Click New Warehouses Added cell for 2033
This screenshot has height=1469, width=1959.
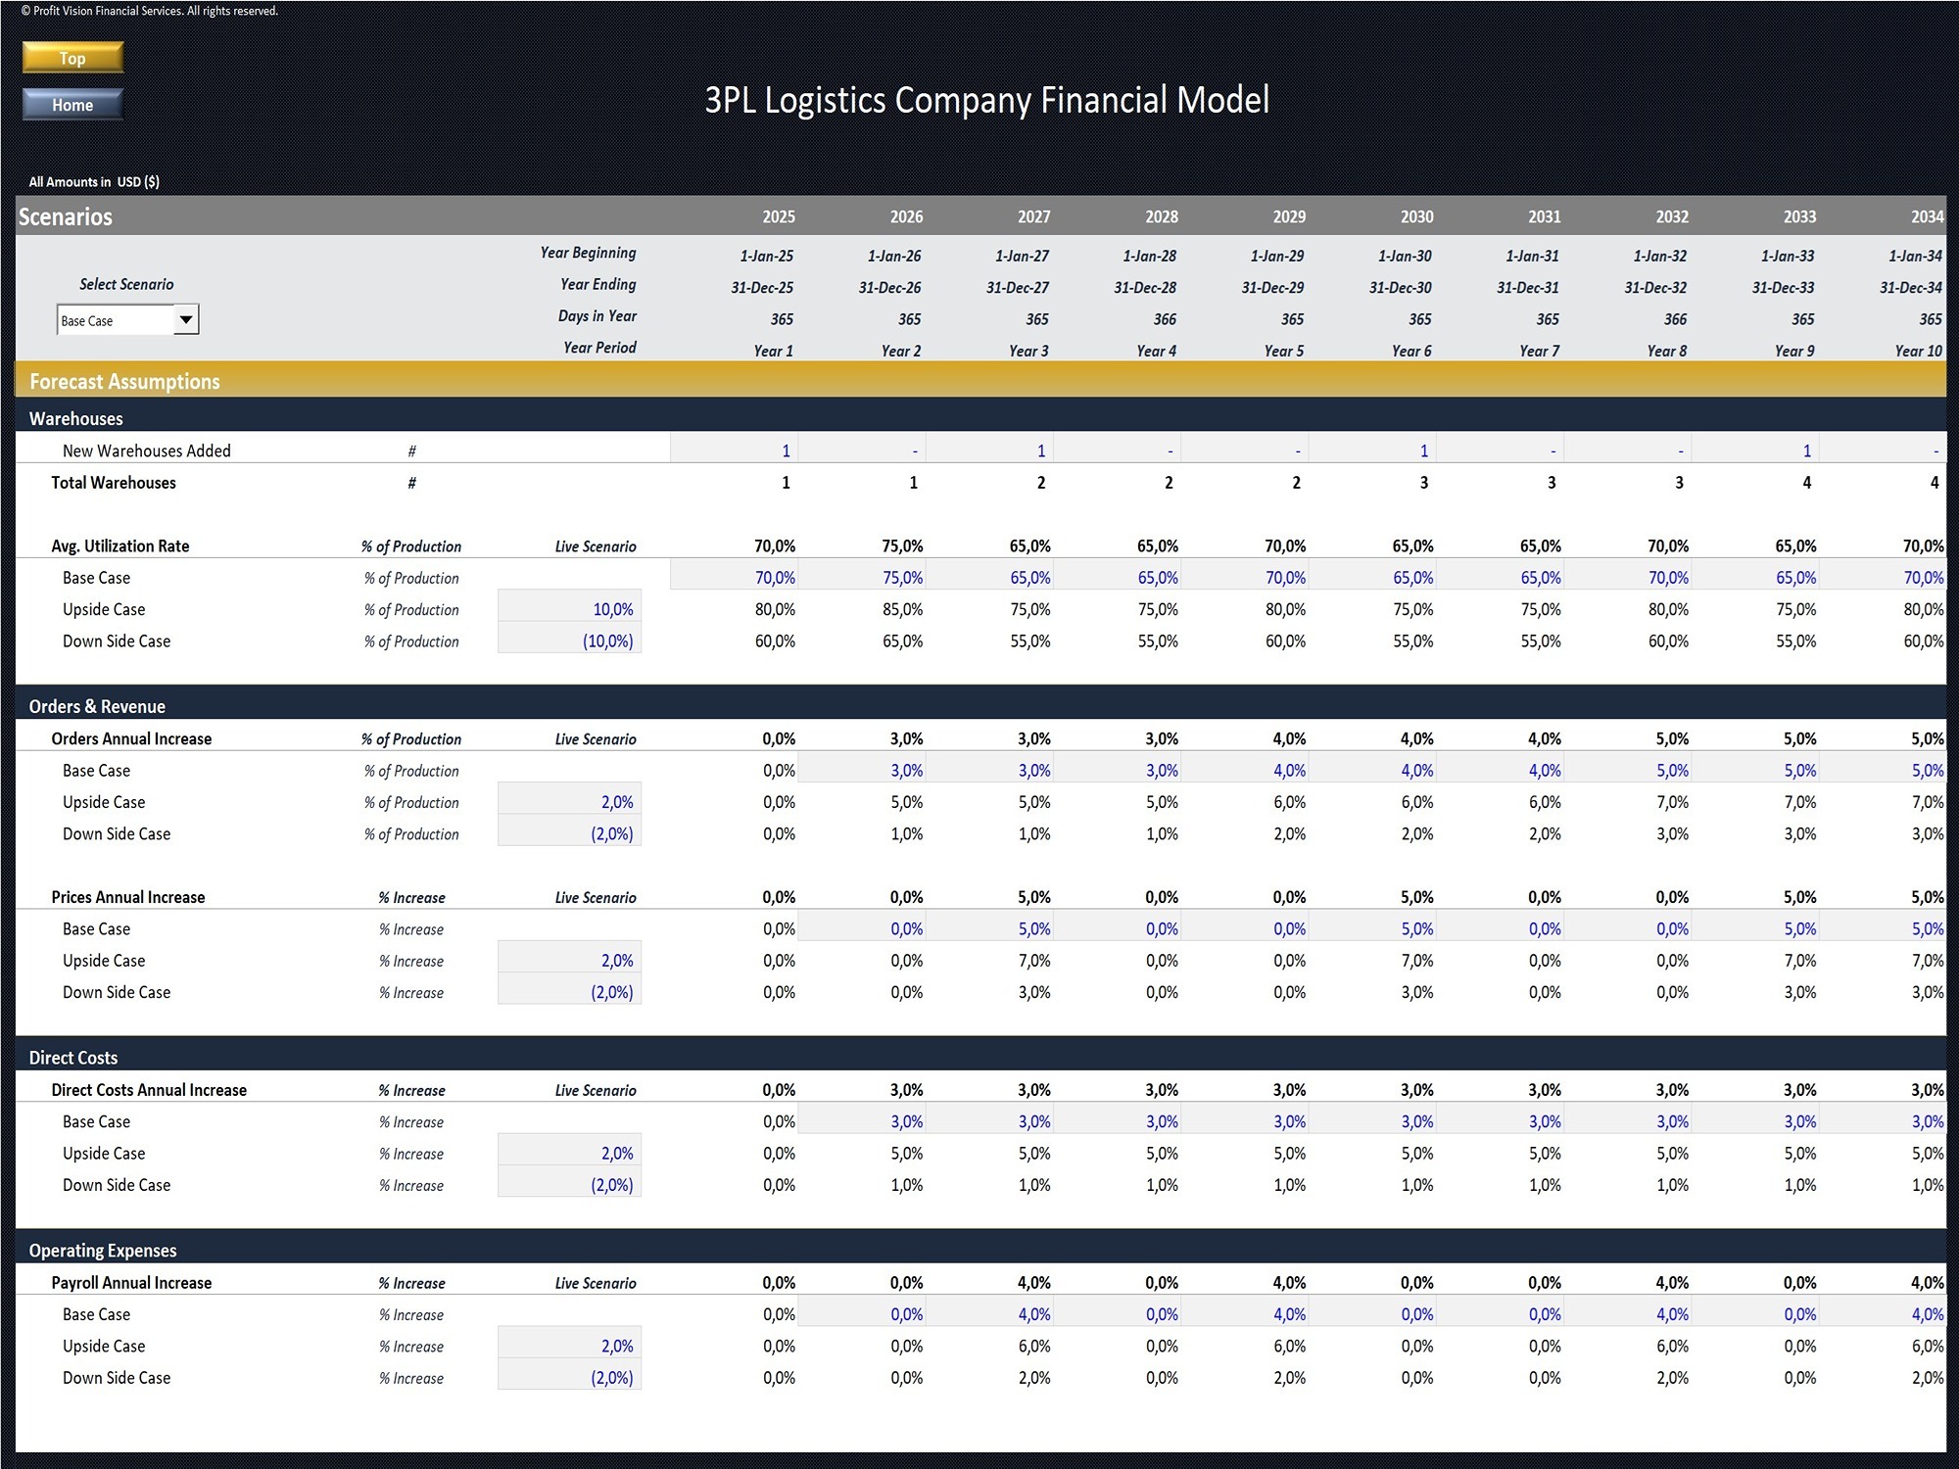coord(1755,450)
